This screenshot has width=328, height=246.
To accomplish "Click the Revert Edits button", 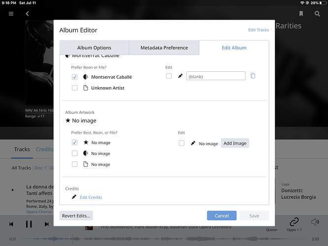I will click(x=76, y=215).
